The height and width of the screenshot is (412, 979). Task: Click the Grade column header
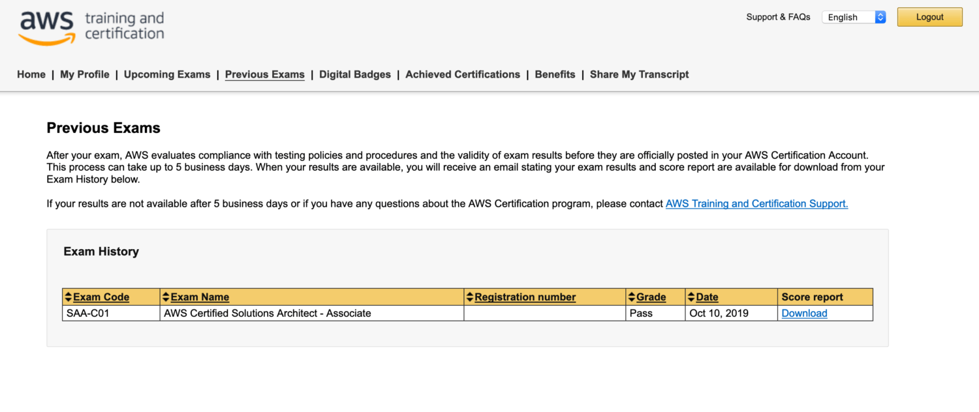(x=651, y=297)
